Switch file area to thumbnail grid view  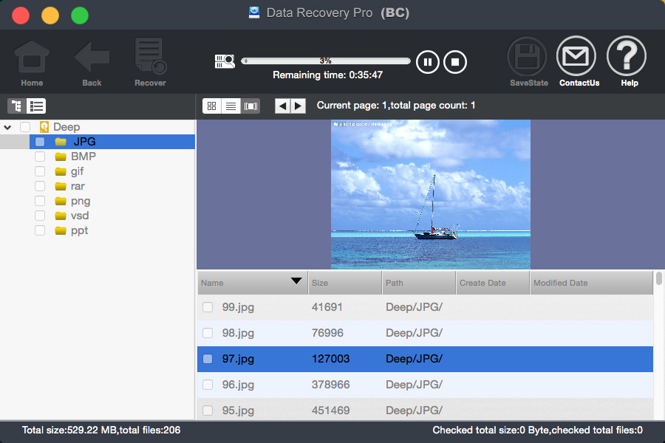pos(211,106)
